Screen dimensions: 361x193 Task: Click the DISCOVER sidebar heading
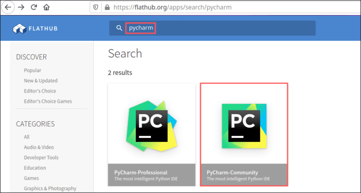coord(31,57)
